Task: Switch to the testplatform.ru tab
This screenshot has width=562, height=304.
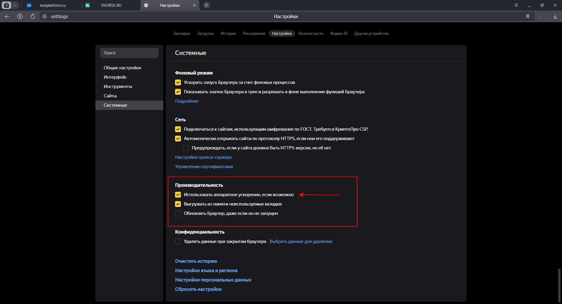Action: 53,5
